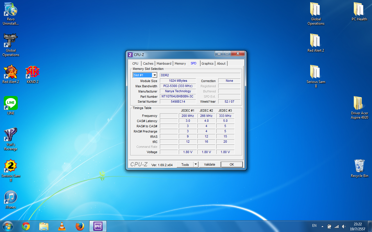Click the VLC media player taskbar icon
Image resolution: width=372 pixels, height=232 pixels.
pos(62,226)
